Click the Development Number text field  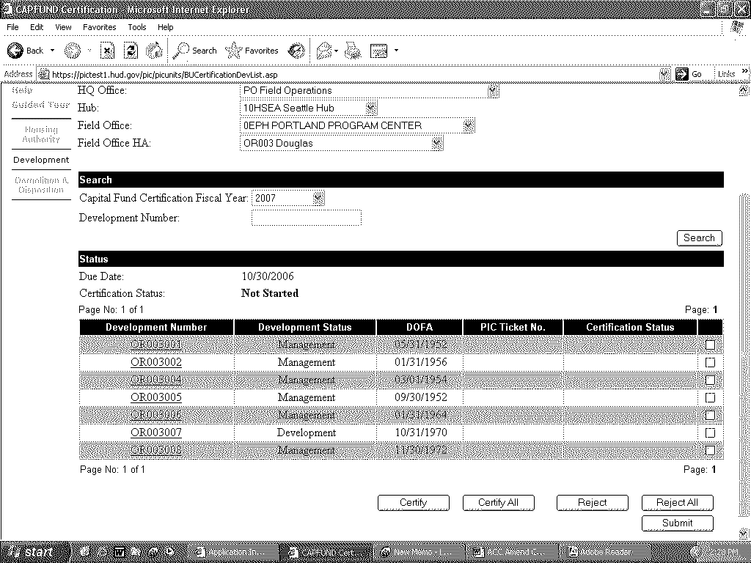pyautogui.click(x=306, y=218)
